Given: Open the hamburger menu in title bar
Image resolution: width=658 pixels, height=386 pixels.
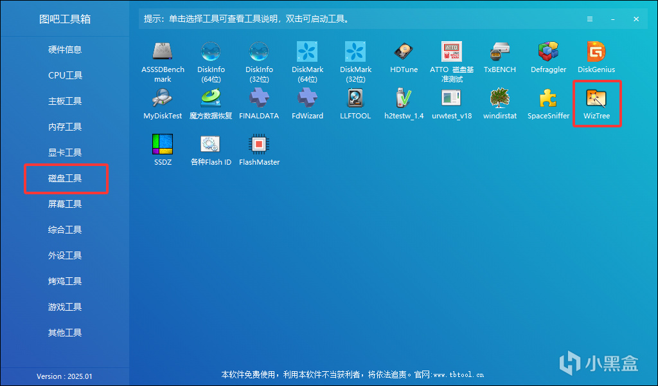Looking at the screenshot, I should [x=590, y=19].
